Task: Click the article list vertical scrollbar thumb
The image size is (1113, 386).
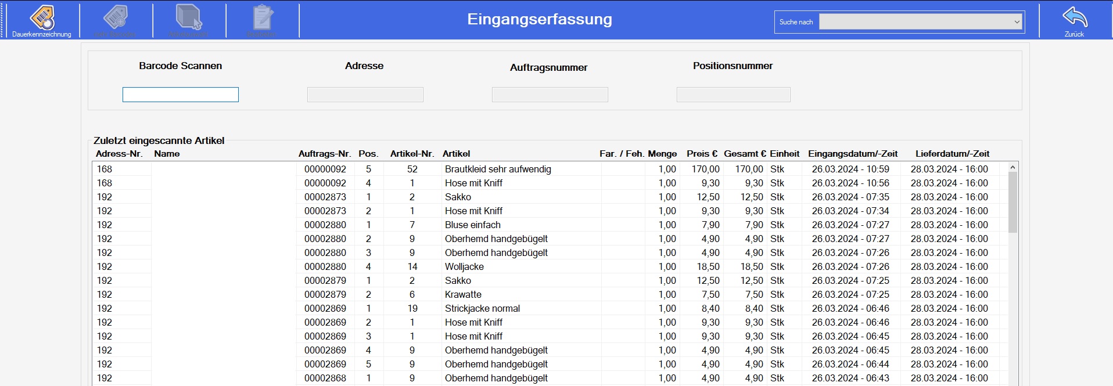Action: [x=1013, y=202]
